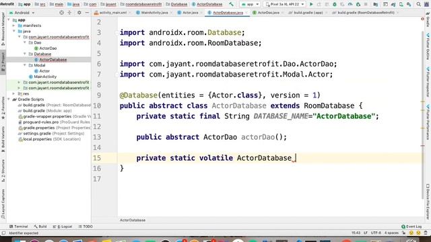The image size is (431, 242).
Task: Open the AVD Manager phone icon
Action: coord(401,4)
